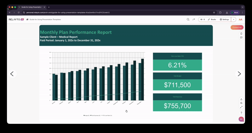
Task: Expand the dropdown arrow next to Settings
Action: (233, 19)
